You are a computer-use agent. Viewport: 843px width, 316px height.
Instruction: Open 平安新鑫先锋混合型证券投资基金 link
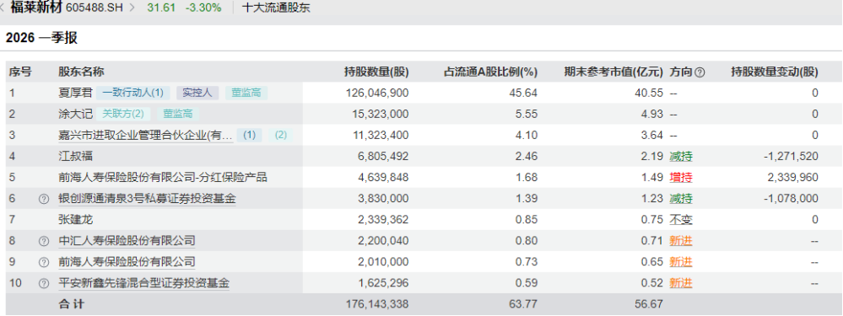coord(143,283)
